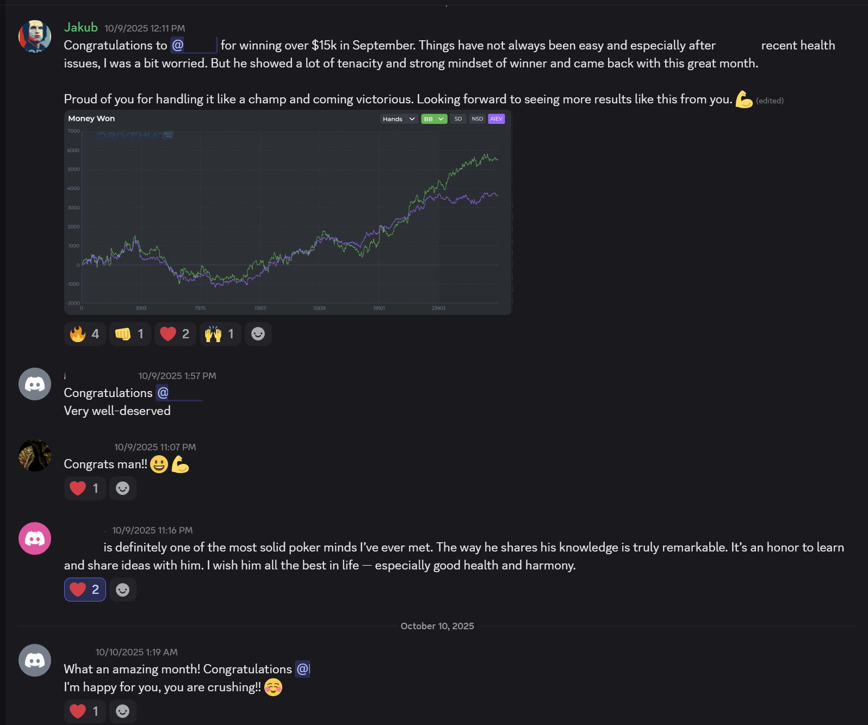The height and width of the screenshot is (725, 868).
Task: Add a reaction to the 11:16 PM message
Action: 123,590
